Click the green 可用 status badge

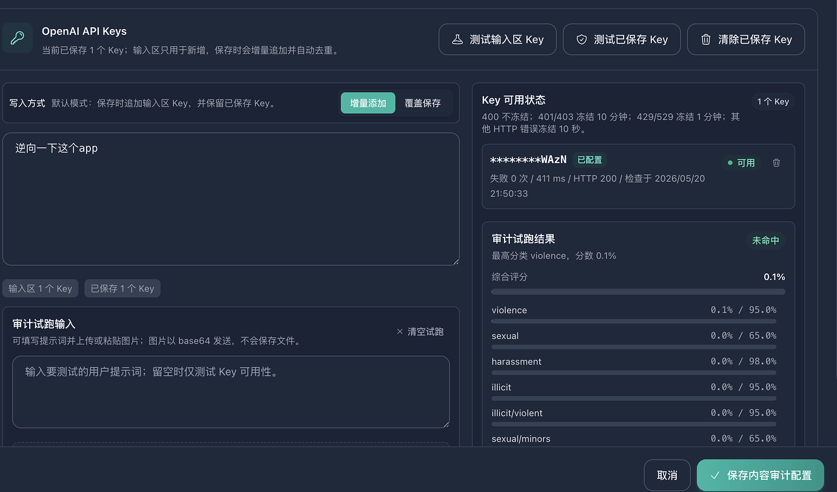742,163
